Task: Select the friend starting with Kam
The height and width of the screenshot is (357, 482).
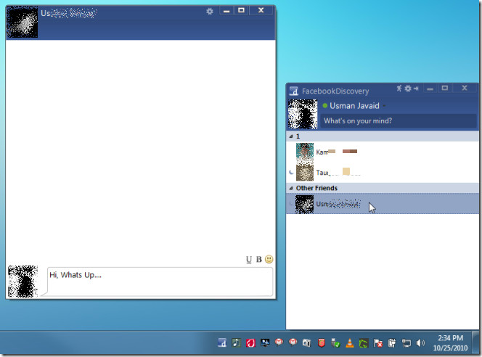Action: pos(382,152)
